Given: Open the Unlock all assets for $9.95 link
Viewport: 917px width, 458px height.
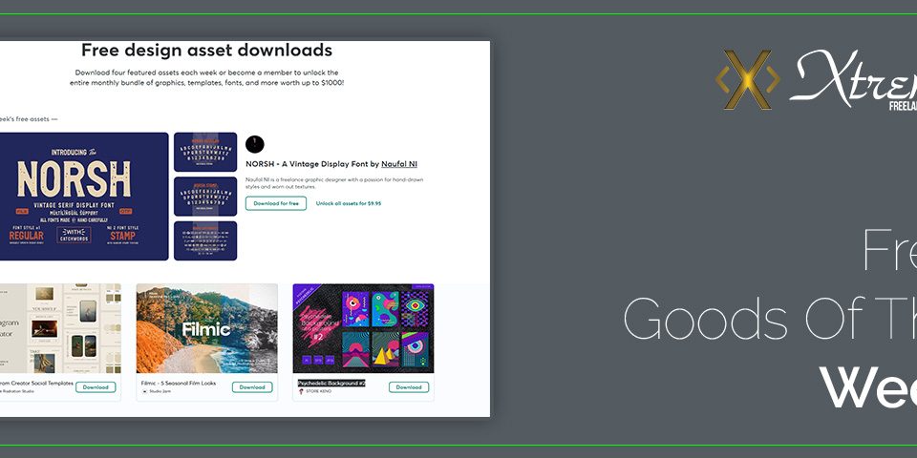Looking at the screenshot, I should coord(349,203).
